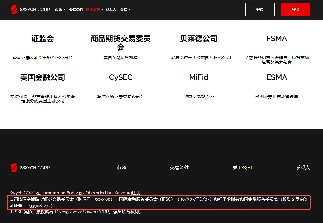Expand the 关于公司 dropdown in header
The width and height of the screenshot is (323, 223).
[x=94, y=10]
